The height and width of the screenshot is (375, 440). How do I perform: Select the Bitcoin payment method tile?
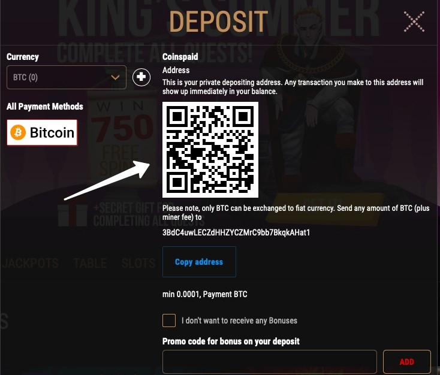click(x=42, y=132)
